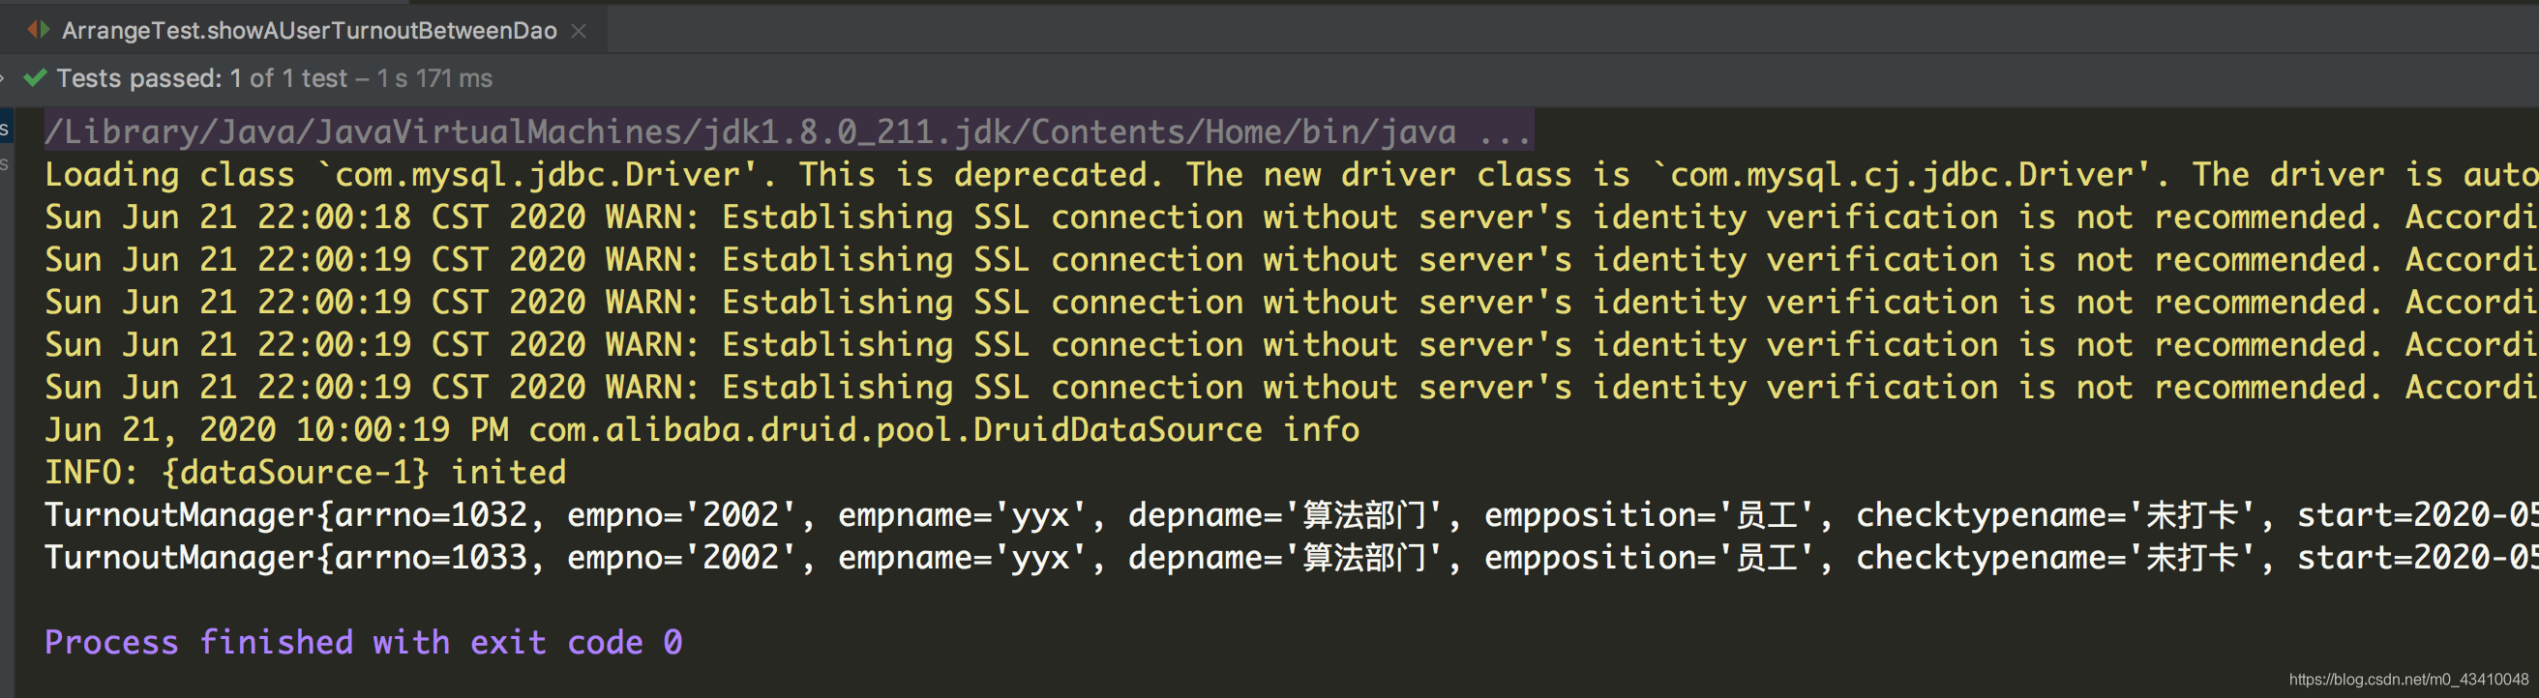Click the test duration '1 s 171 ms'
The width and height of the screenshot is (2539, 698).
tap(434, 78)
